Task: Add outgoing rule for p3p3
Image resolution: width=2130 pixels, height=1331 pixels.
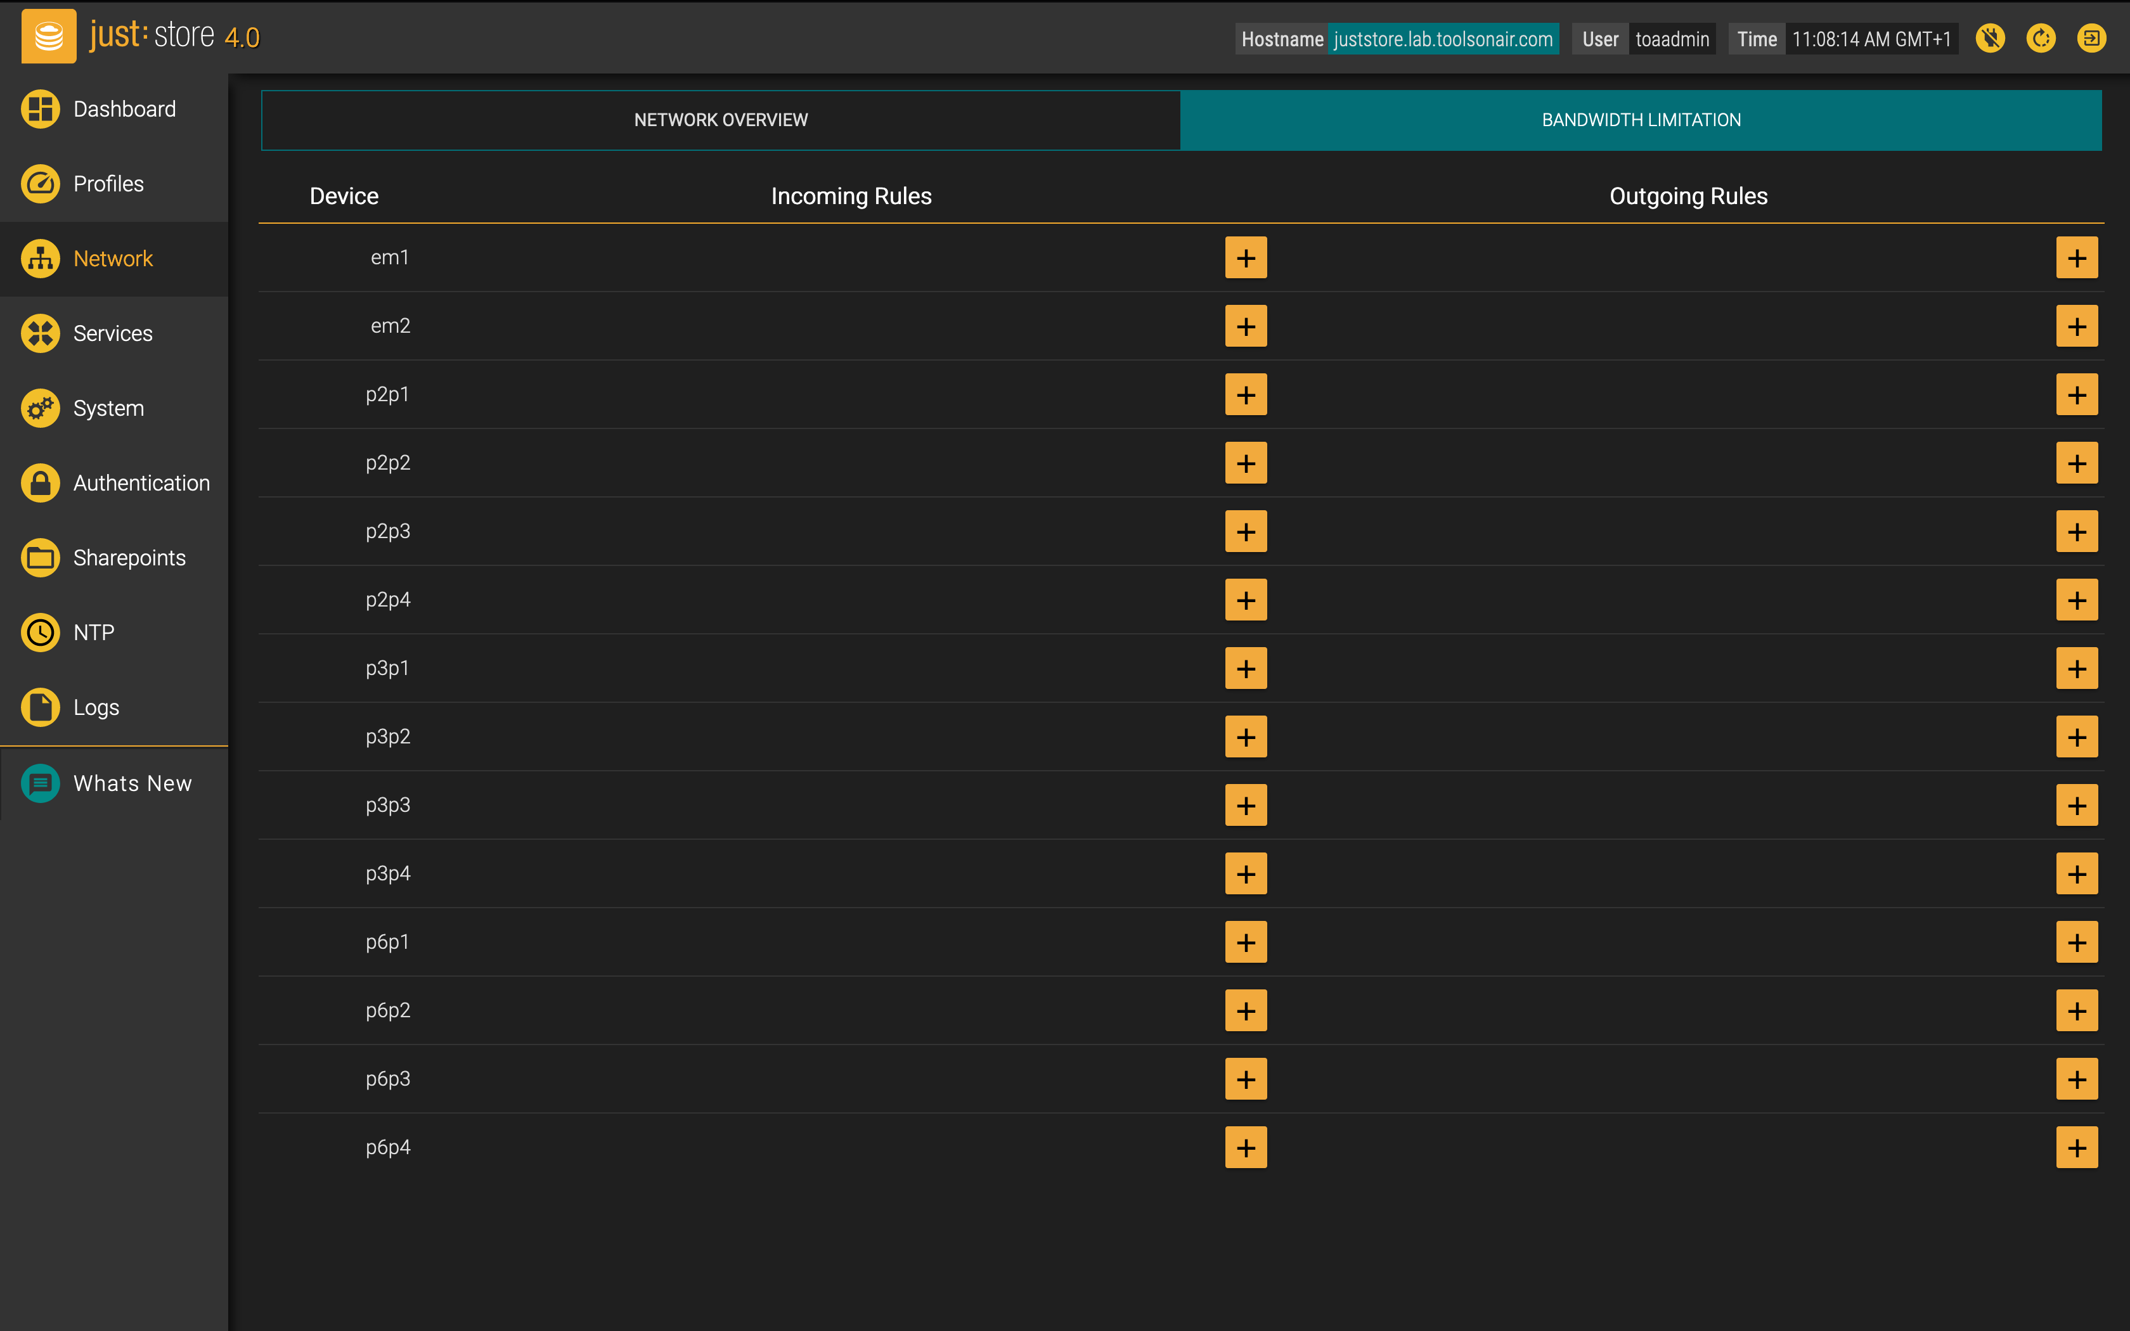Action: (2076, 806)
